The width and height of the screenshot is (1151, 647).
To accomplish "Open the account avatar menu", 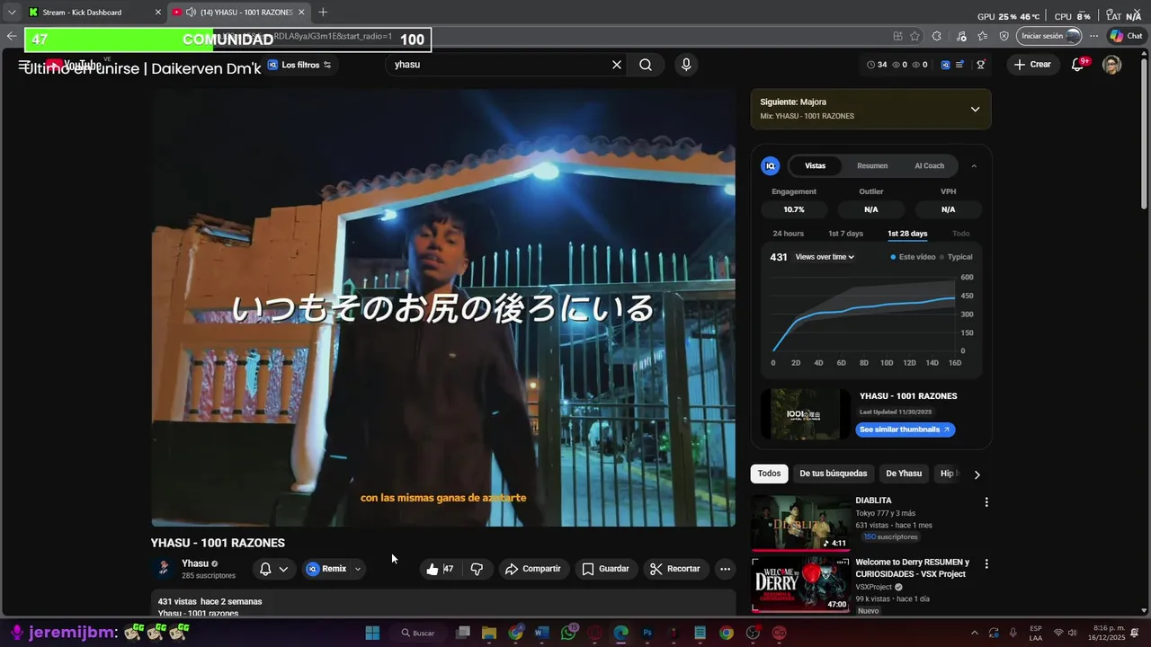I will [1112, 65].
